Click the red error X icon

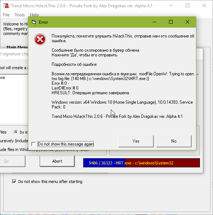40,39
